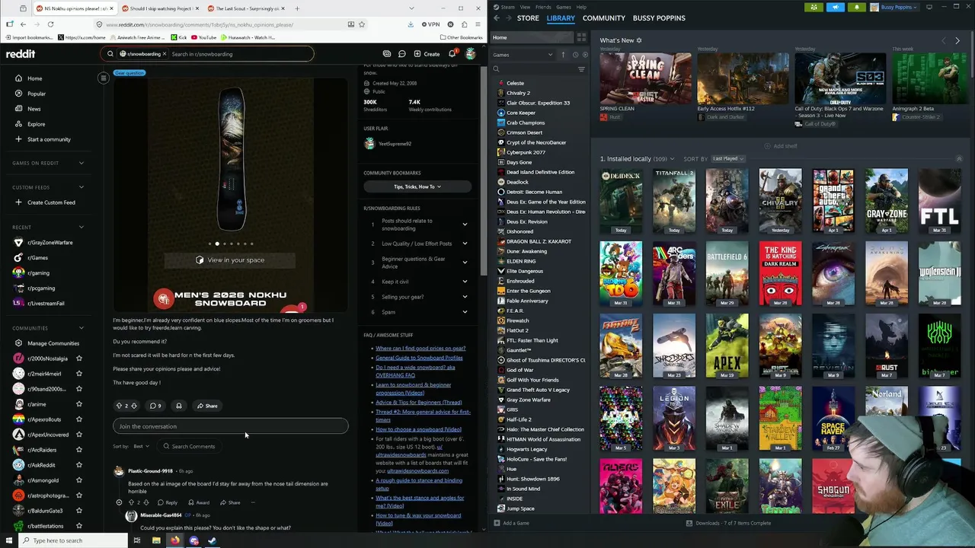Toggle favorite star for r/ApexUncovered
The image size is (975, 548).
(79, 435)
